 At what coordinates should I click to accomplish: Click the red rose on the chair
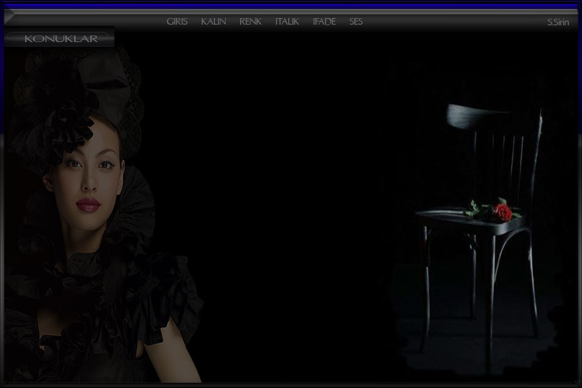[x=503, y=211]
